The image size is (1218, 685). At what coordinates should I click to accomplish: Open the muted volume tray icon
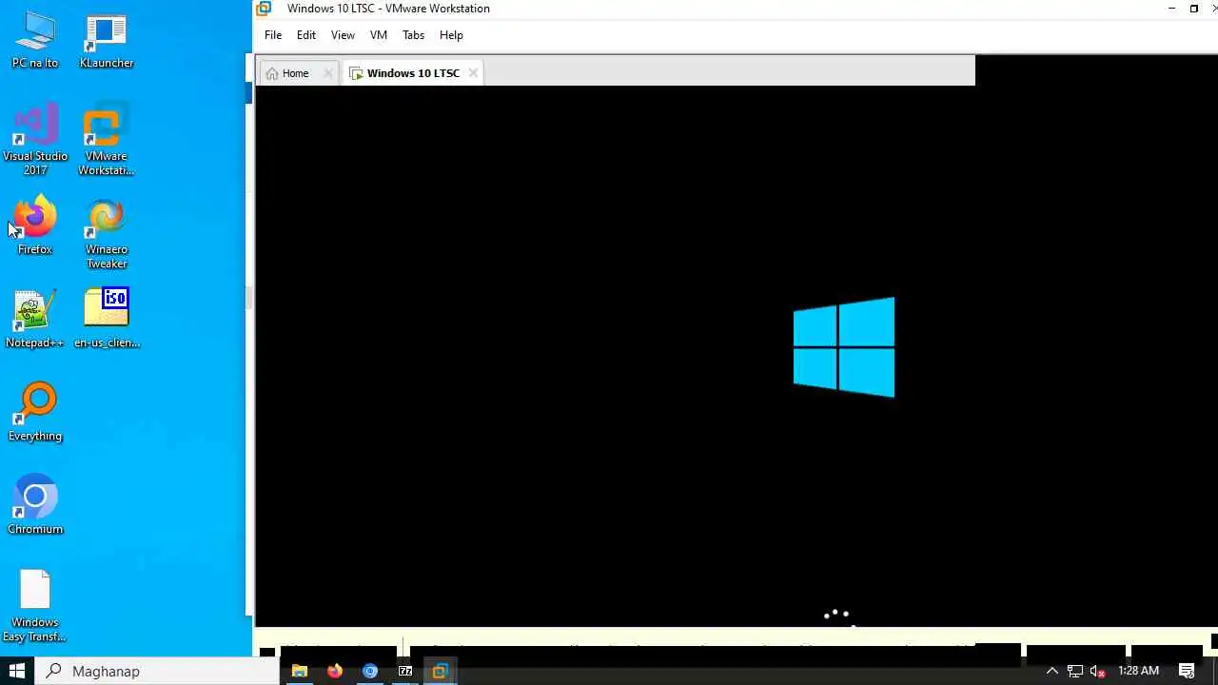pos(1097,671)
